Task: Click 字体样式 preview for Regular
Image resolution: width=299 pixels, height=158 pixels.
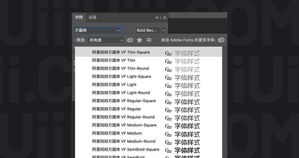Action: click(187, 110)
